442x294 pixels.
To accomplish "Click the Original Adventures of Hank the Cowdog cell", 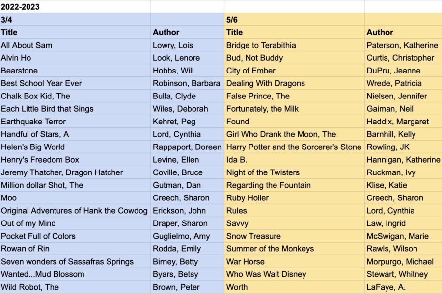I will pos(75,210).
